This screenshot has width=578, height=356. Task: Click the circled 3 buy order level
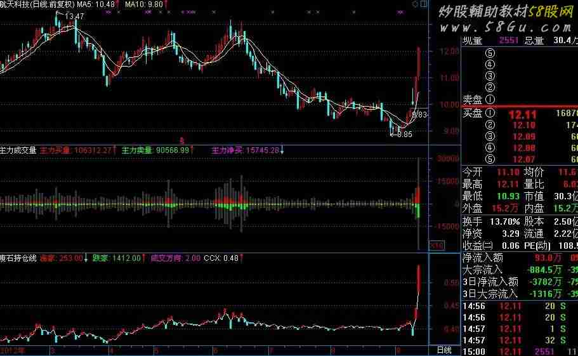tap(489, 136)
